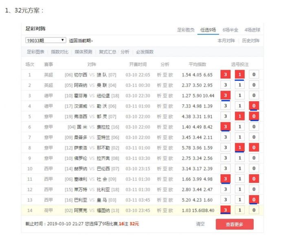281x235 pixels.
Task: Open 历史对阵 link
Action: tap(250, 40)
